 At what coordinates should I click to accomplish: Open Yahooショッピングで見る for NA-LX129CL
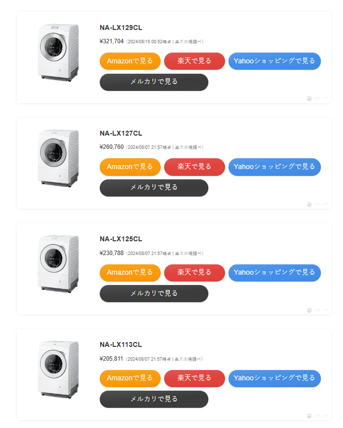(x=275, y=61)
